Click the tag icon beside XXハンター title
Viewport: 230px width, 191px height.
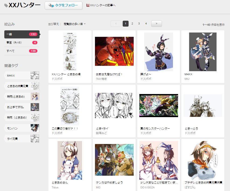[x=6, y=6]
